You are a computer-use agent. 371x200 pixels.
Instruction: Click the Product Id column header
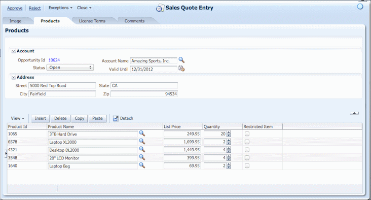[x=27, y=126]
